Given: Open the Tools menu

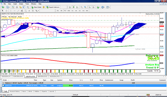Looking at the screenshot, I should click(27, 4).
